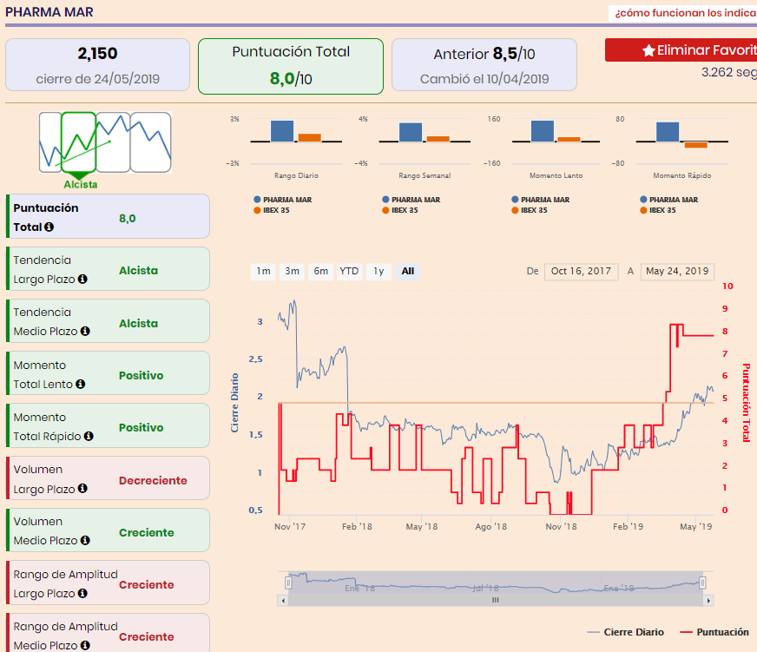The image size is (757, 652).
Task: Click the Volumen Medio Plazo Creciente value
Action: tap(147, 533)
